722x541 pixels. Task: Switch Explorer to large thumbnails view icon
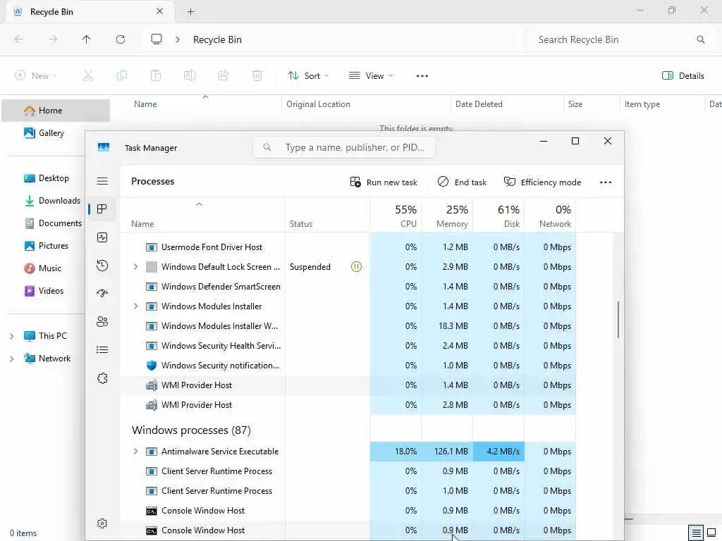[x=711, y=533]
